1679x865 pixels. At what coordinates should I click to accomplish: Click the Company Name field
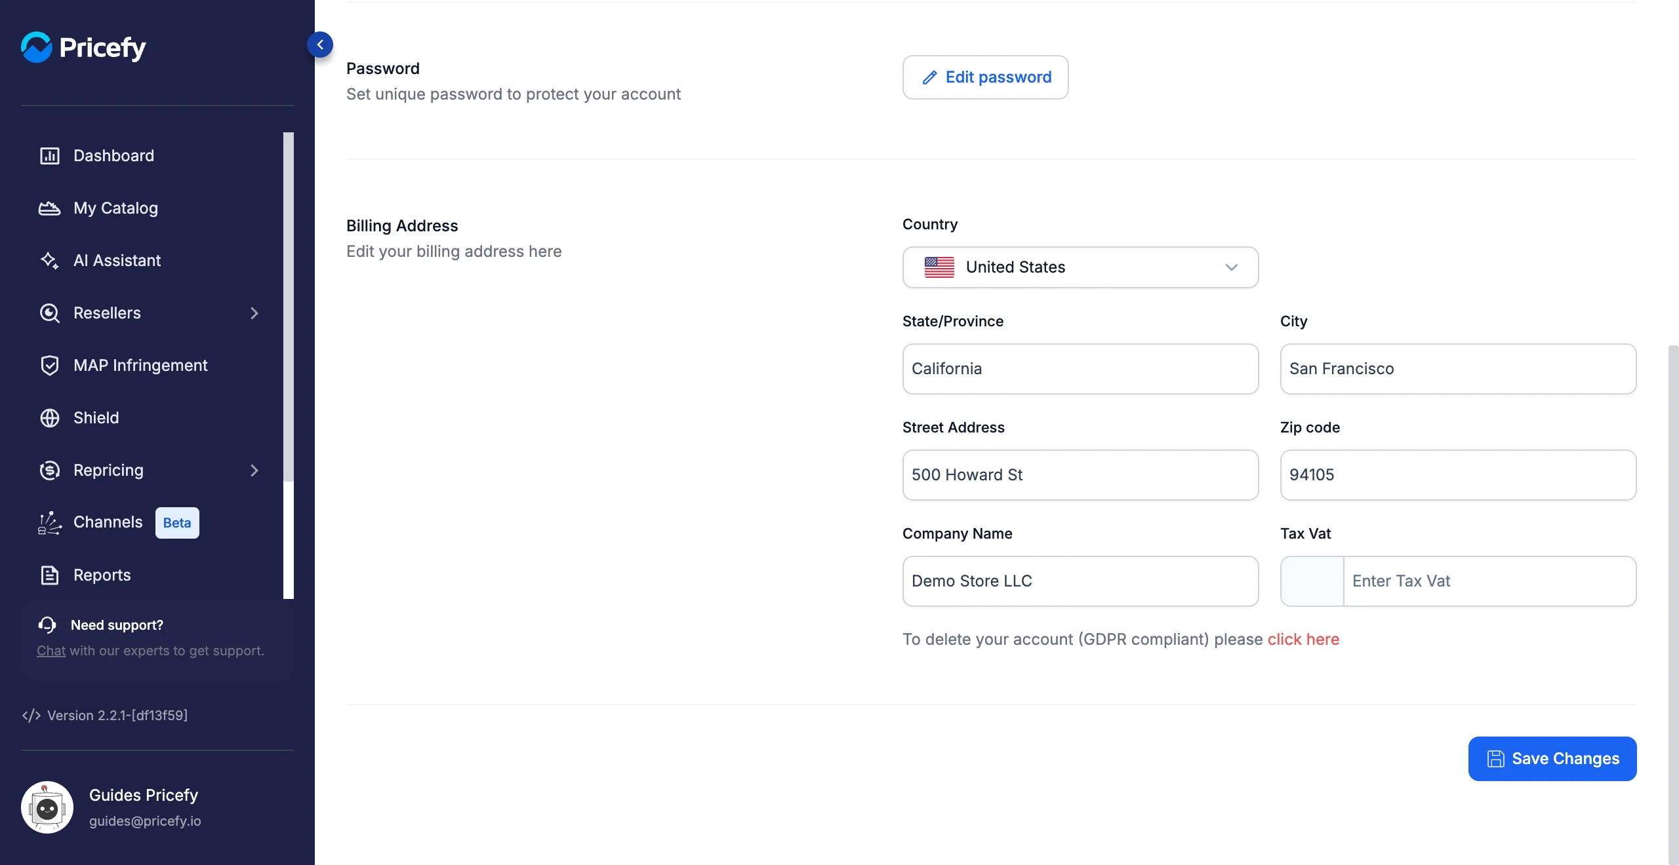click(x=1080, y=581)
